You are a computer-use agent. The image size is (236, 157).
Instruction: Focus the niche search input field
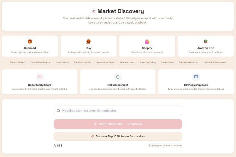point(120,111)
